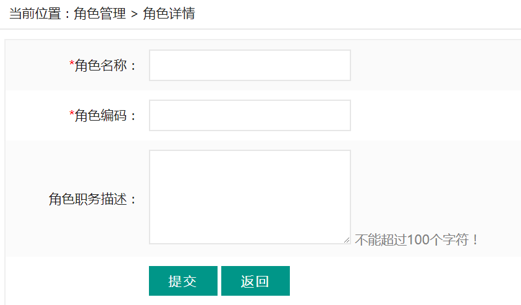
Task: Click the 角色管理 breadcrumb link
Action: pos(100,14)
